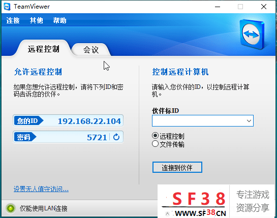Open the 连接 menu
The height and width of the screenshot is (218, 277).
pos(13,20)
